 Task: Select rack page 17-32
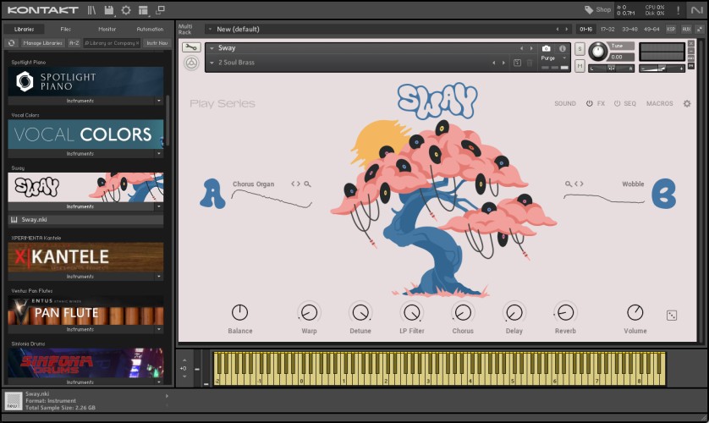point(607,29)
